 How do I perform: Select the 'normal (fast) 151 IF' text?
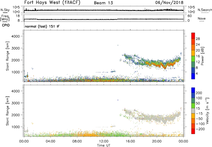coord(42,26)
